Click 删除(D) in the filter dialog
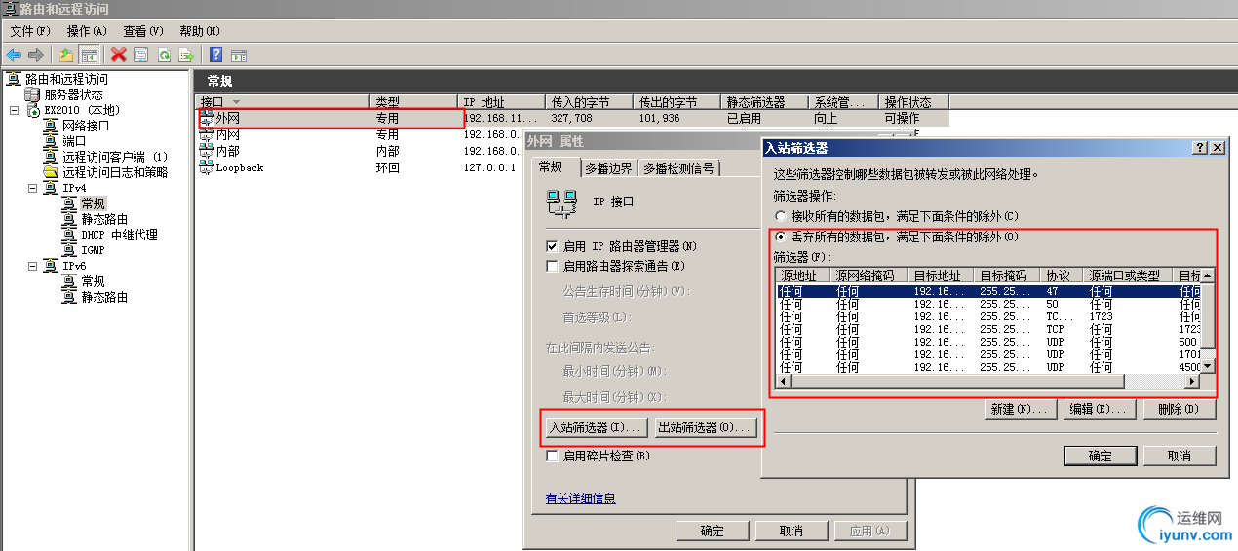This screenshot has height=551, width=1238. click(x=1180, y=409)
